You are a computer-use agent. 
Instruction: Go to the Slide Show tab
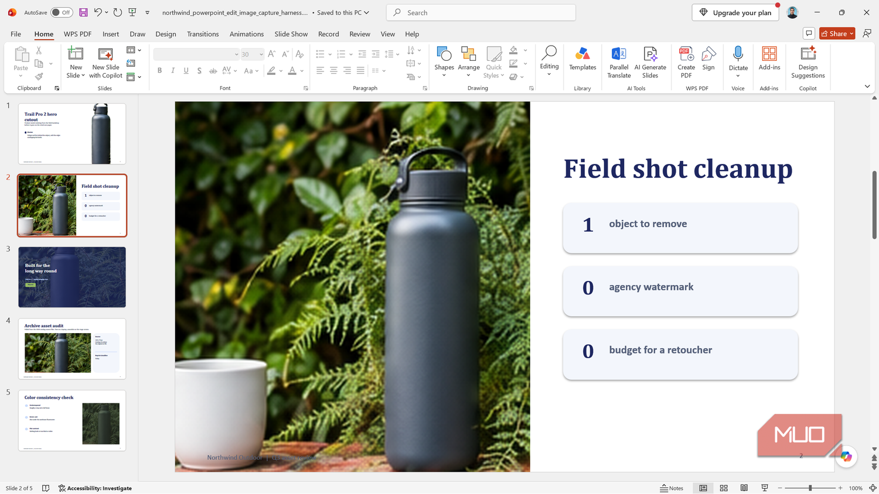[291, 34]
